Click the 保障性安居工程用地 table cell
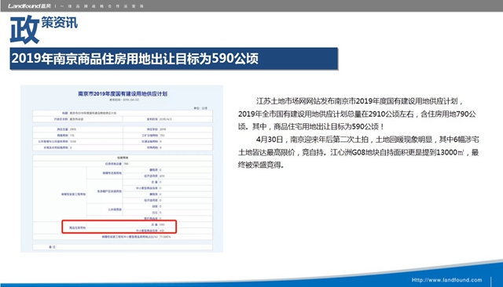 tap(73, 194)
